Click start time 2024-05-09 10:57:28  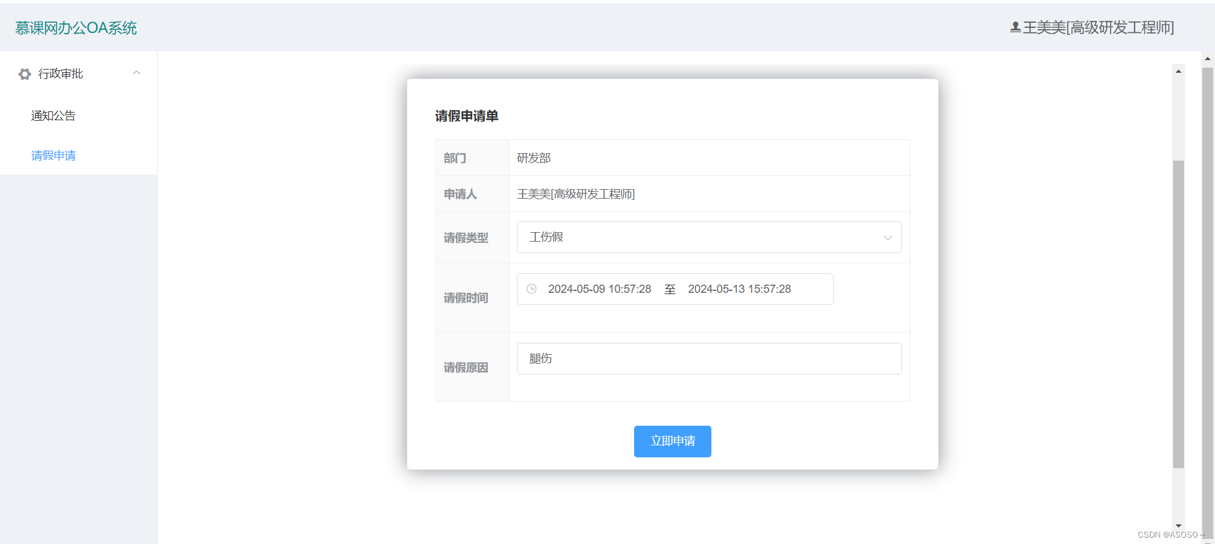click(599, 289)
